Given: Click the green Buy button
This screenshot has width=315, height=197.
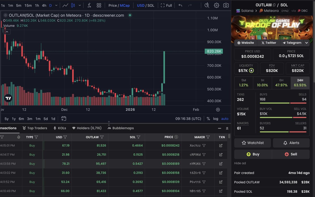Looking at the screenshot, I should click(253, 154).
